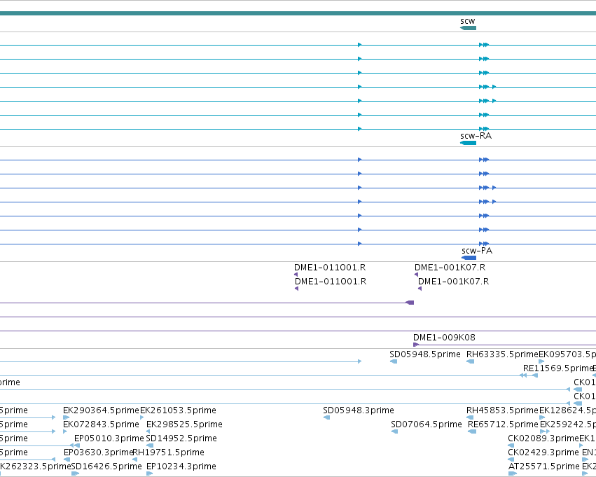Click the arrow glyph under EK261053.5prime
The width and height of the screenshot is (596, 477).
coord(142,417)
